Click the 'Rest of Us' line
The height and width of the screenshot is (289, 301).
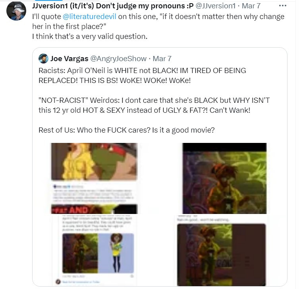click(x=127, y=130)
